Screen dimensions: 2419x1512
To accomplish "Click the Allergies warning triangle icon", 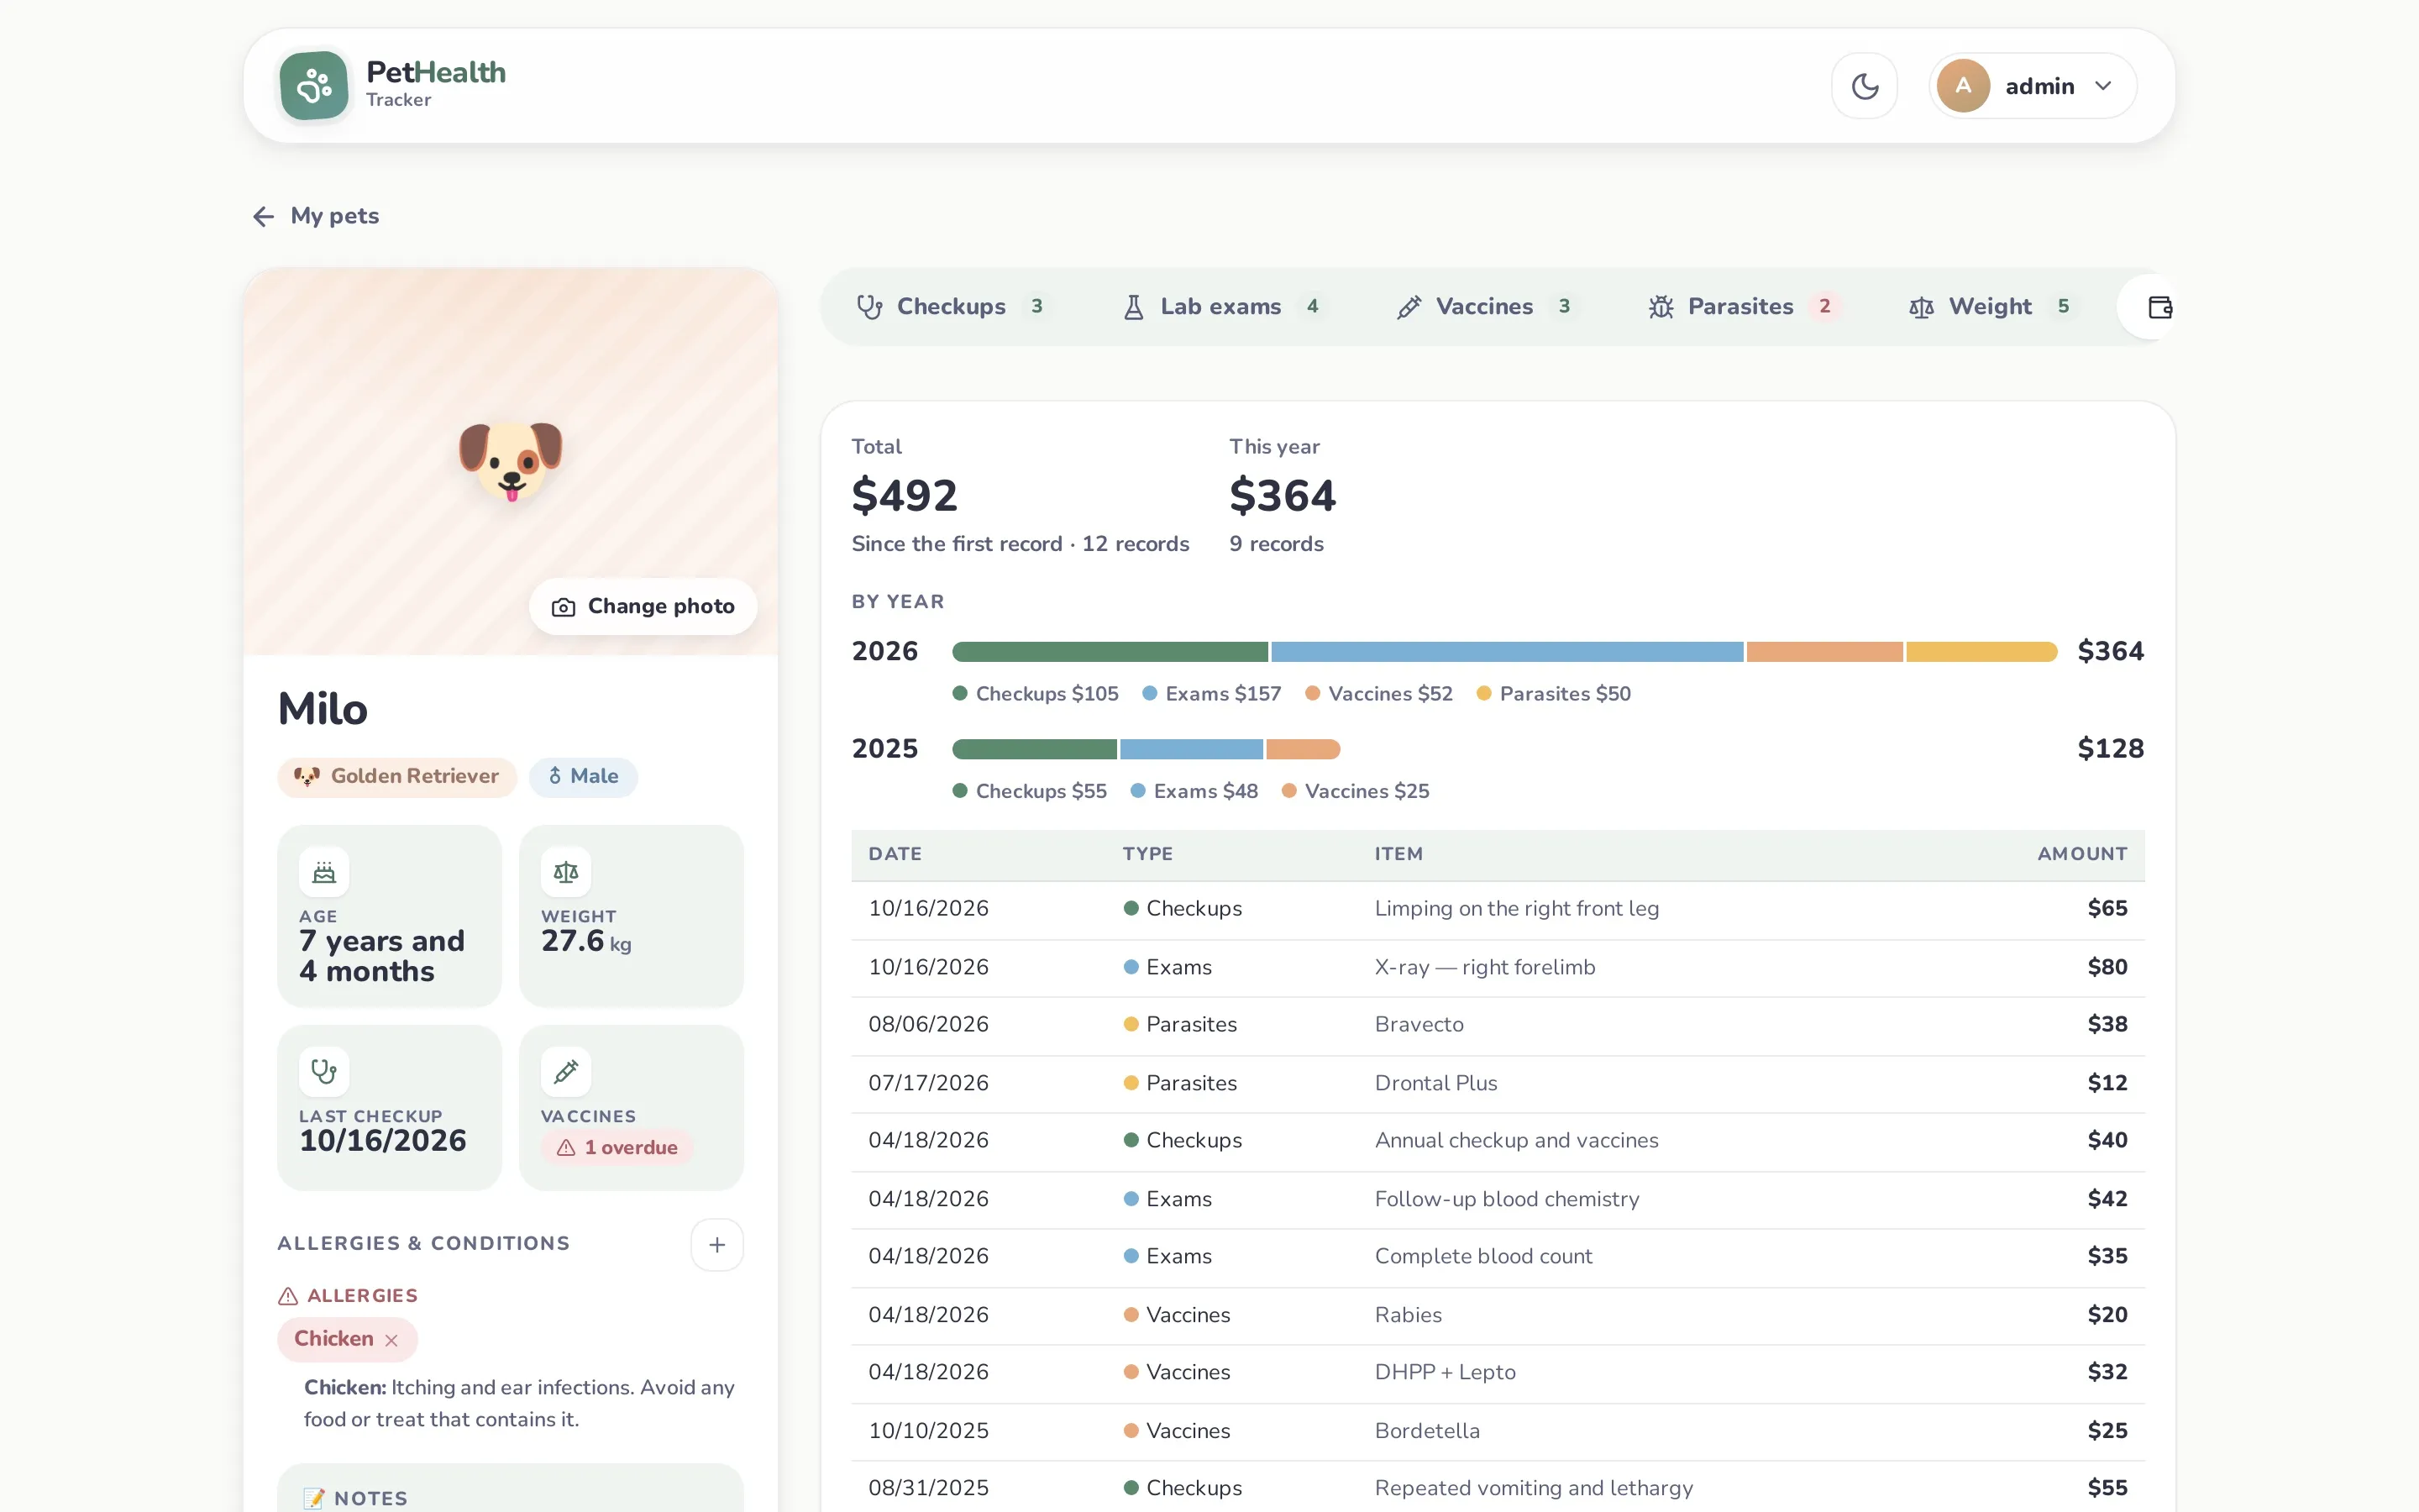I will (x=288, y=1296).
